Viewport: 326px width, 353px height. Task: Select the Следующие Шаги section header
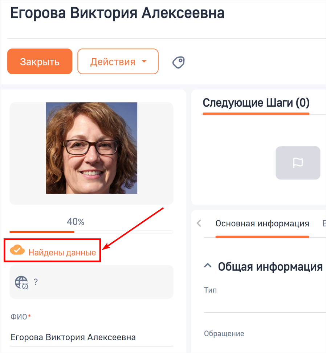(256, 103)
